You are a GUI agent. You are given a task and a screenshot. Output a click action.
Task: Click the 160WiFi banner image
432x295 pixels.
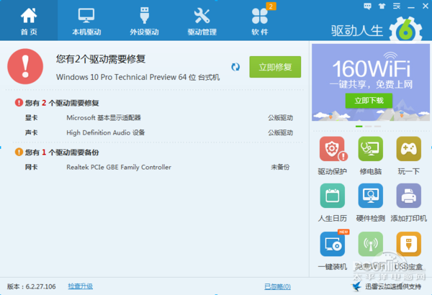click(371, 82)
